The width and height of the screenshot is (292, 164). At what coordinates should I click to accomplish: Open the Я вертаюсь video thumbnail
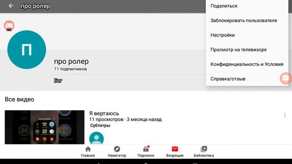45,127
